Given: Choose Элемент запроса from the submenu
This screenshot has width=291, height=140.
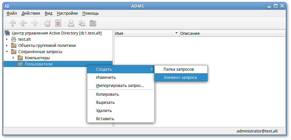Looking at the screenshot, I should pyautogui.click(x=181, y=77).
